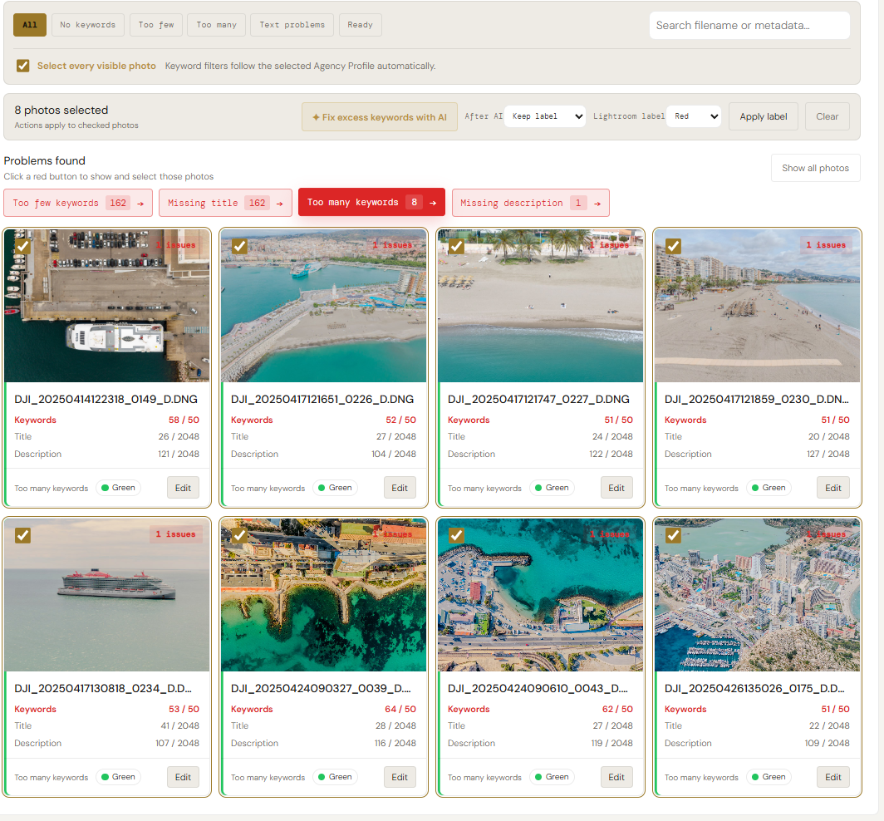Edit the cruise ship photo DJI_20250417130818_0234

click(183, 777)
